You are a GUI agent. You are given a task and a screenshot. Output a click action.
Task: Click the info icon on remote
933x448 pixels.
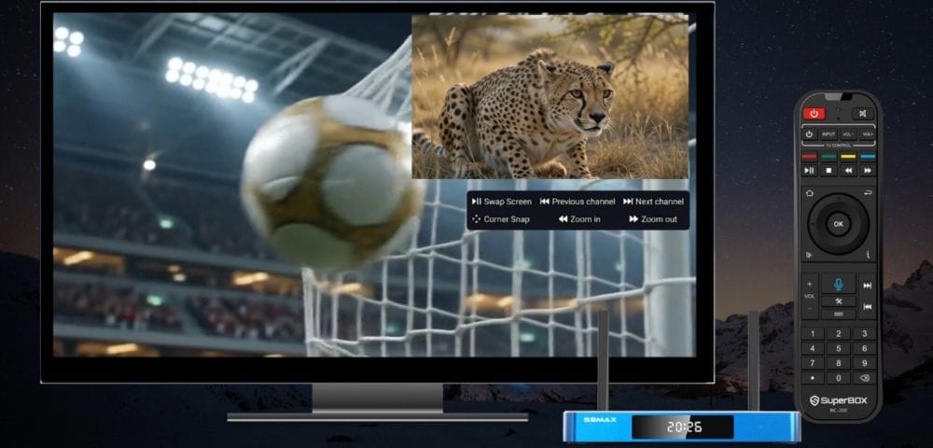[x=868, y=255]
